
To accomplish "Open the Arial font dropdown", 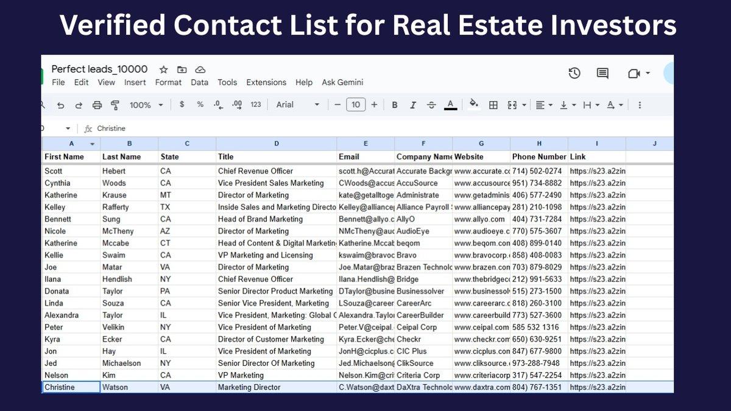I will [298, 105].
